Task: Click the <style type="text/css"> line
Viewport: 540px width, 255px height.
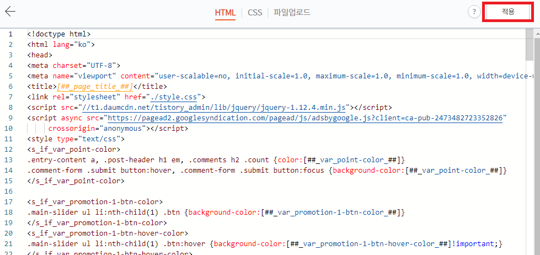Action: [76, 139]
